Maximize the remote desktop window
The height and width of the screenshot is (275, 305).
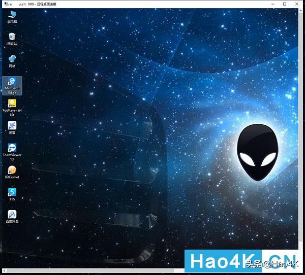point(285,4)
